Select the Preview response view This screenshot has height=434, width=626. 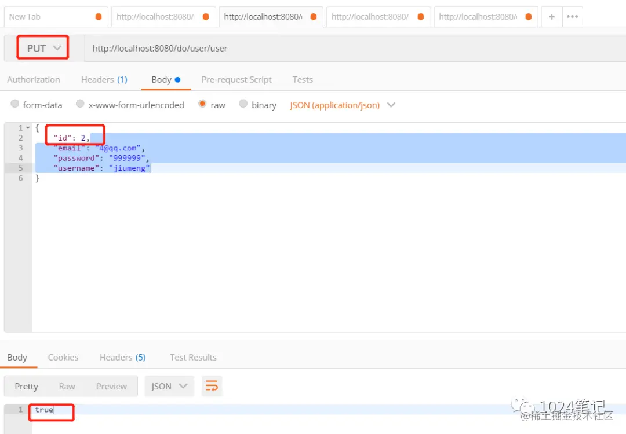click(111, 386)
